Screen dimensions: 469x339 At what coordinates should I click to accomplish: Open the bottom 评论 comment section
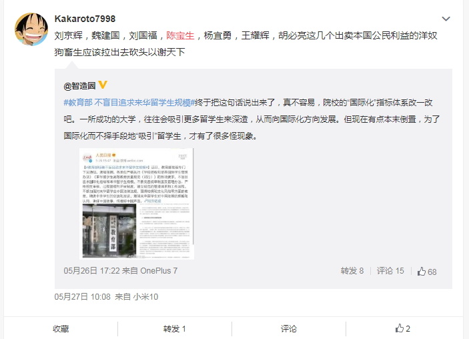[x=289, y=329]
